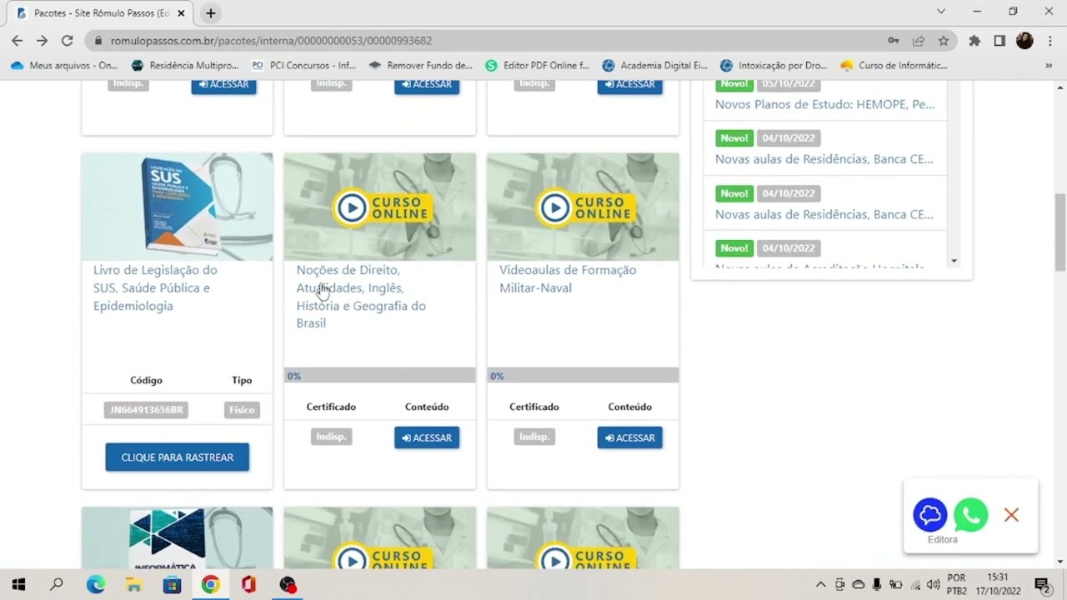The image size is (1067, 600).
Task: Open the Intoxicação por Dro... bookmark
Action: point(774,65)
